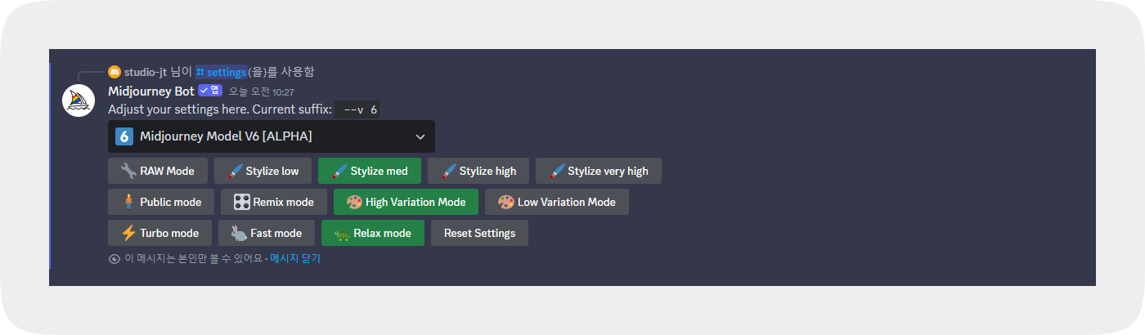This screenshot has height=335, width=1145.
Task: Switch to Turbo mode
Action: (159, 233)
